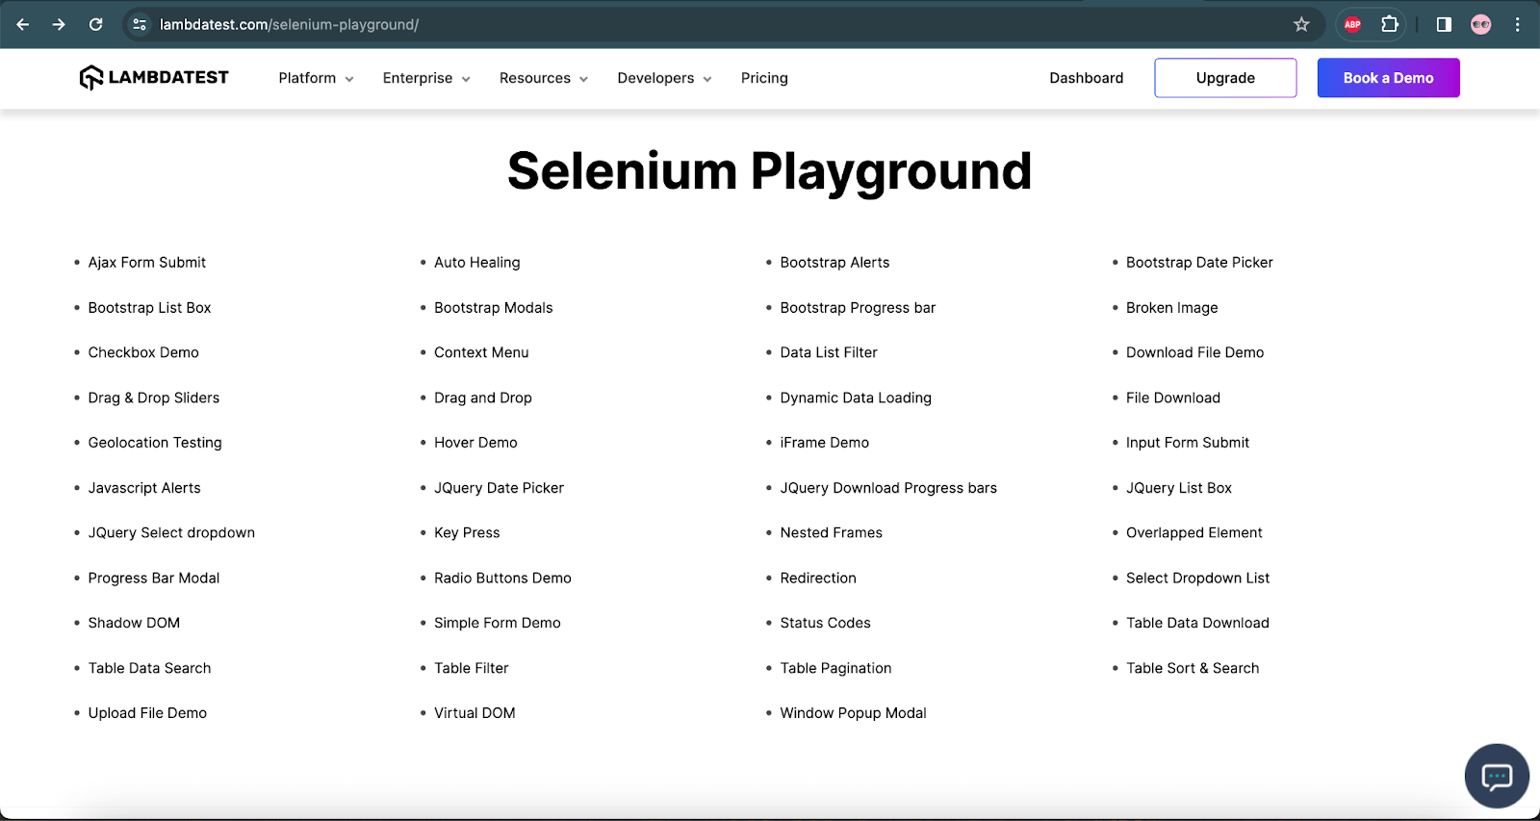
Task: Open Shadow DOM link
Action: click(x=134, y=623)
